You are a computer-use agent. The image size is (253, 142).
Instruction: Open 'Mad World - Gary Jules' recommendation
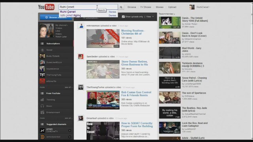pyautogui.click(x=191, y=49)
